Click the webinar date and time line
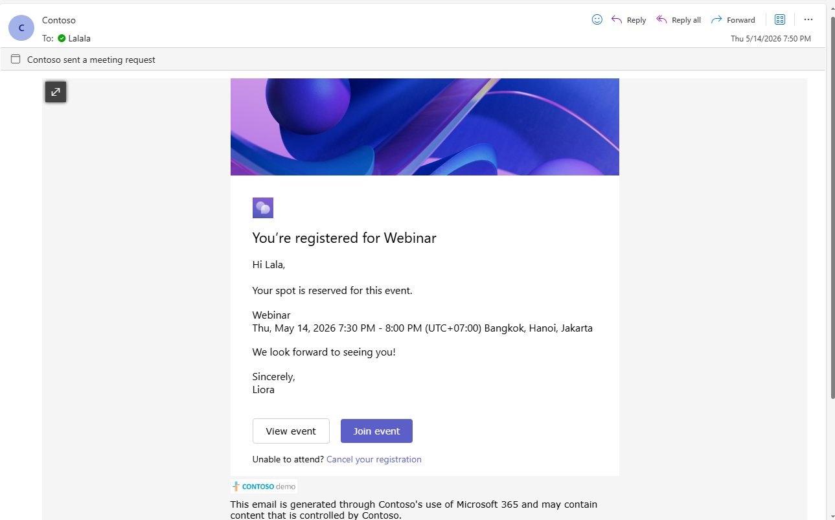Screen dimensions: 835x520 pos(422,328)
